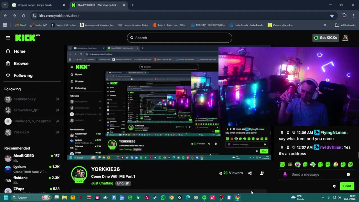Open TruckersFM - Listen bookmark
The height and width of the screenshot is (202, 359).
pos(63,25)
